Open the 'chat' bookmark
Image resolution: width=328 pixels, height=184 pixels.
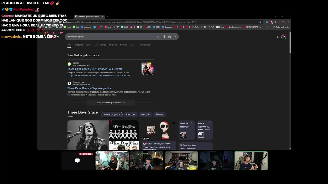[76, 27]
